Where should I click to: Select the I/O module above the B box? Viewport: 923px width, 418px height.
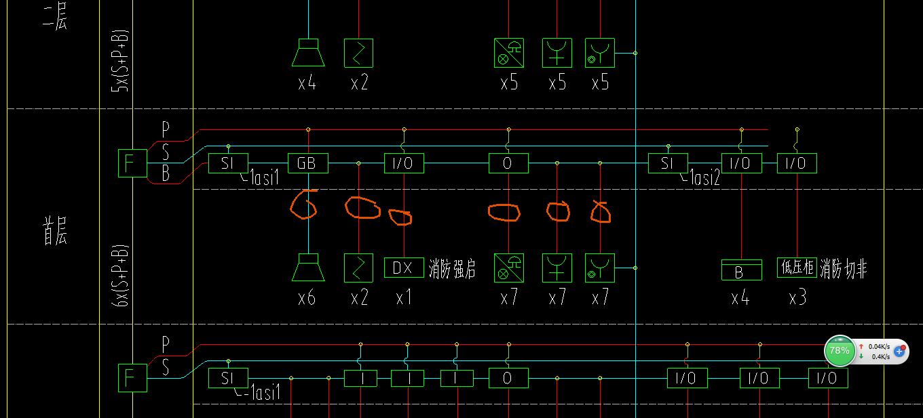coord(740,163)
